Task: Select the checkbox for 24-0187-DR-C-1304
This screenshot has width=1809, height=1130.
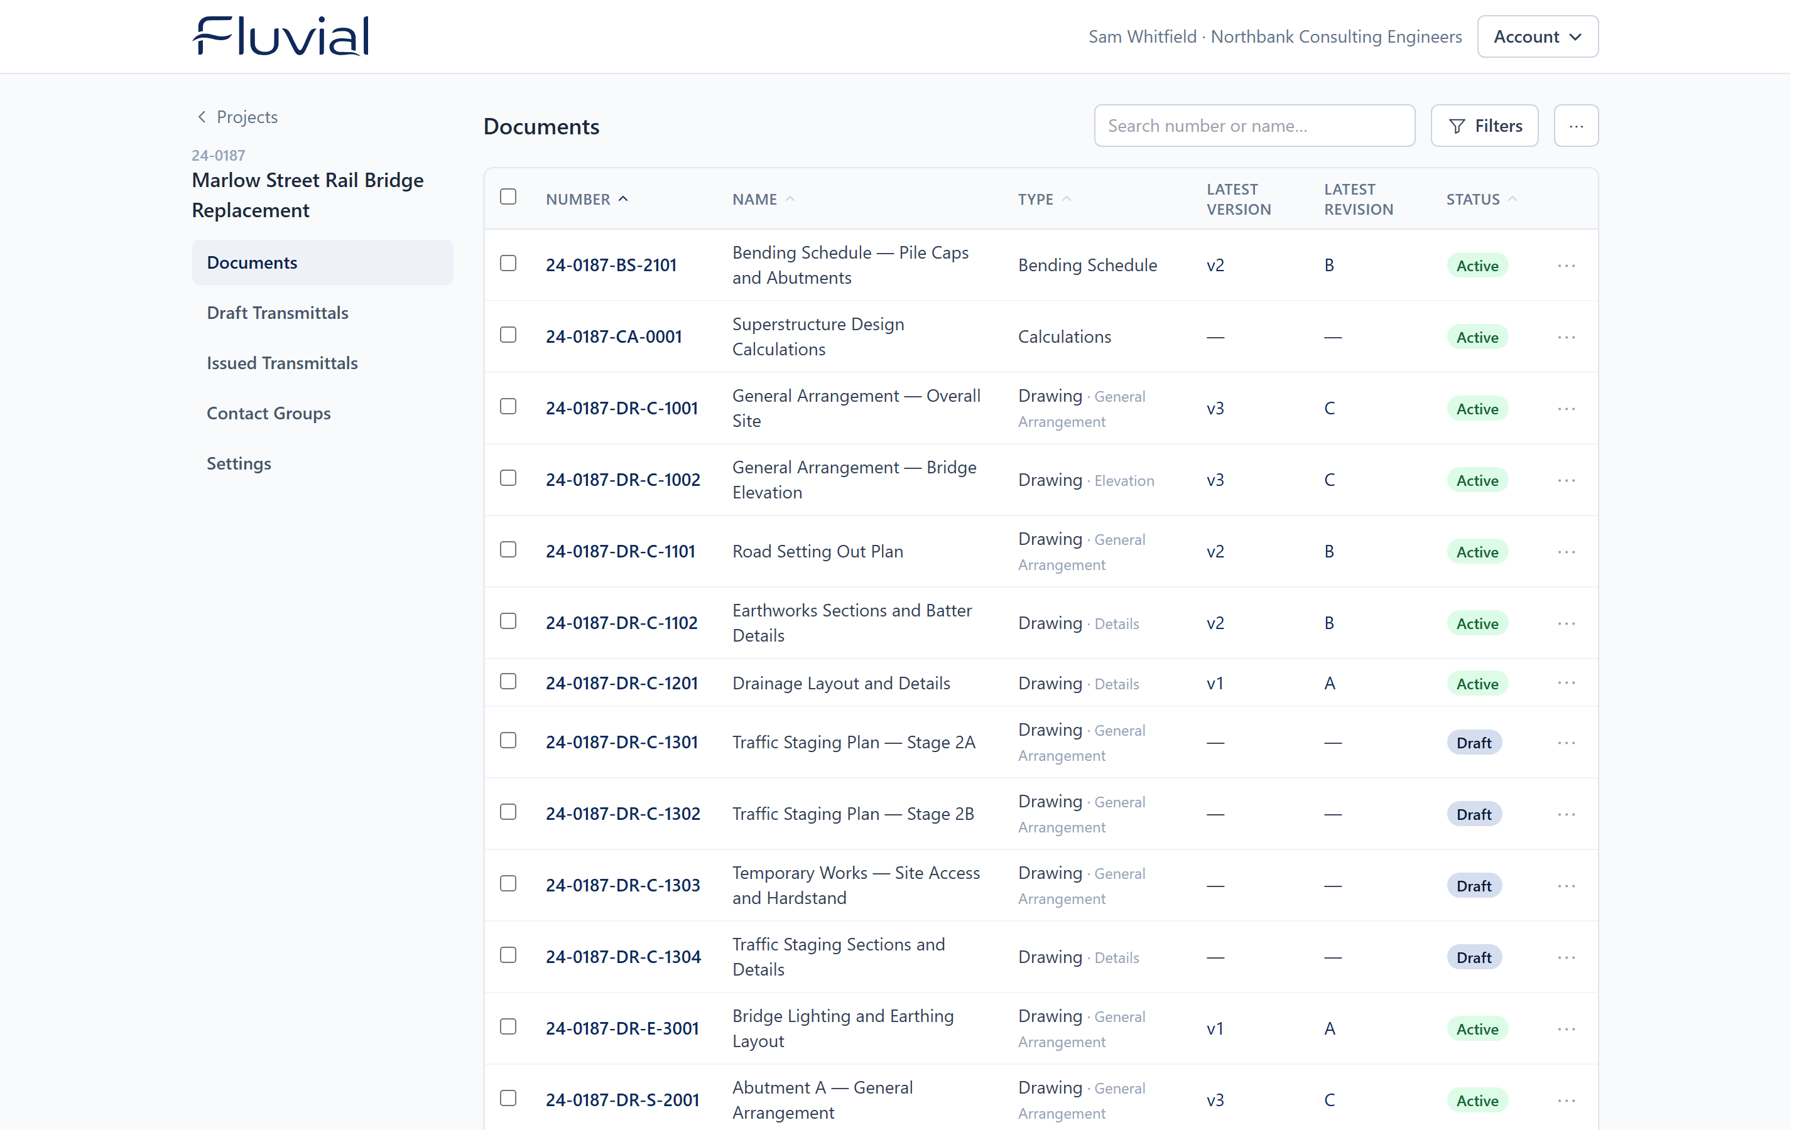Action: 508,955
